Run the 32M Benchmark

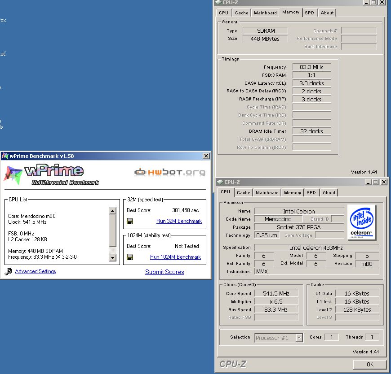[x=179, y=221]
